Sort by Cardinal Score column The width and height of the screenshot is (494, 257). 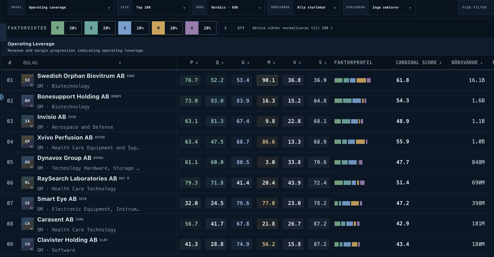pos(419,62)
